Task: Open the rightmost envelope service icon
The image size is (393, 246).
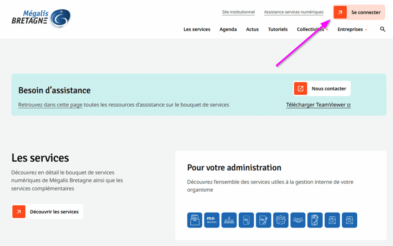Action: pyautogui.click(x=349, y=220)
